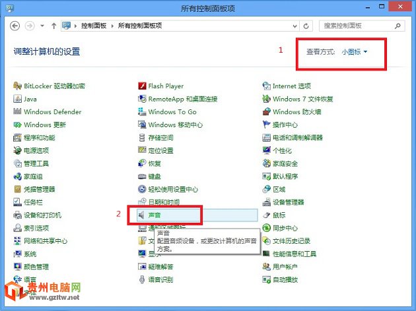The height and width of the screenshot is (311, 416).
Task: Open 电源选项 icon
Action: [18, 150]
